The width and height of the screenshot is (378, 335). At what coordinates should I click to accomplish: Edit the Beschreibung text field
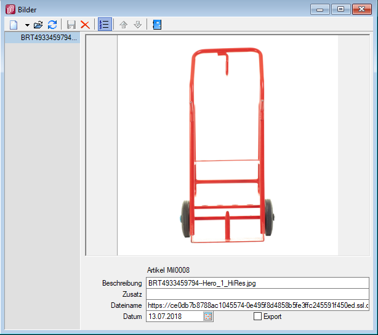(257, 283)
